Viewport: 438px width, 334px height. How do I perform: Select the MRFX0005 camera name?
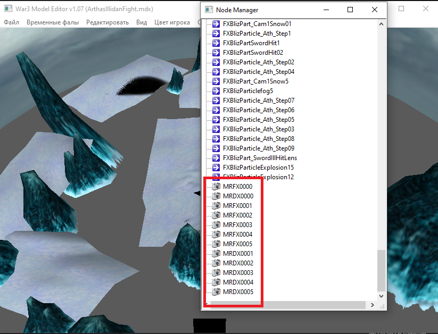237,244
